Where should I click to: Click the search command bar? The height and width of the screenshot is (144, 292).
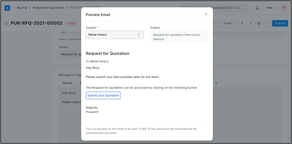pyautogui.click(x=214, y=8)
